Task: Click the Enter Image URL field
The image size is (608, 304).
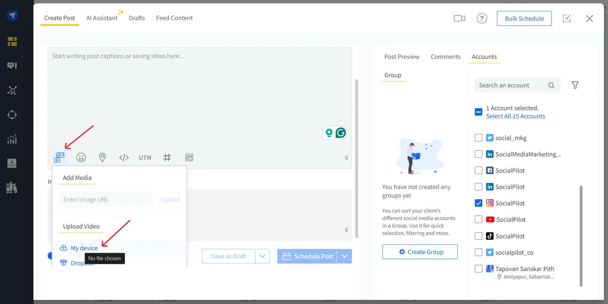Action: tap(106, 200)
